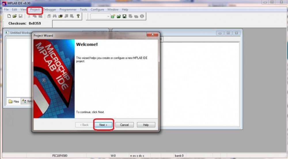Click the paste toolbar icon
Screen dimensions: 288x159
point(40,16)
